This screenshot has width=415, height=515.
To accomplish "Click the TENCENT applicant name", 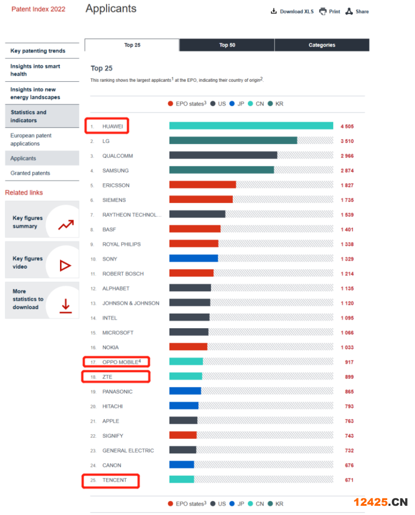I will (115, 480).
